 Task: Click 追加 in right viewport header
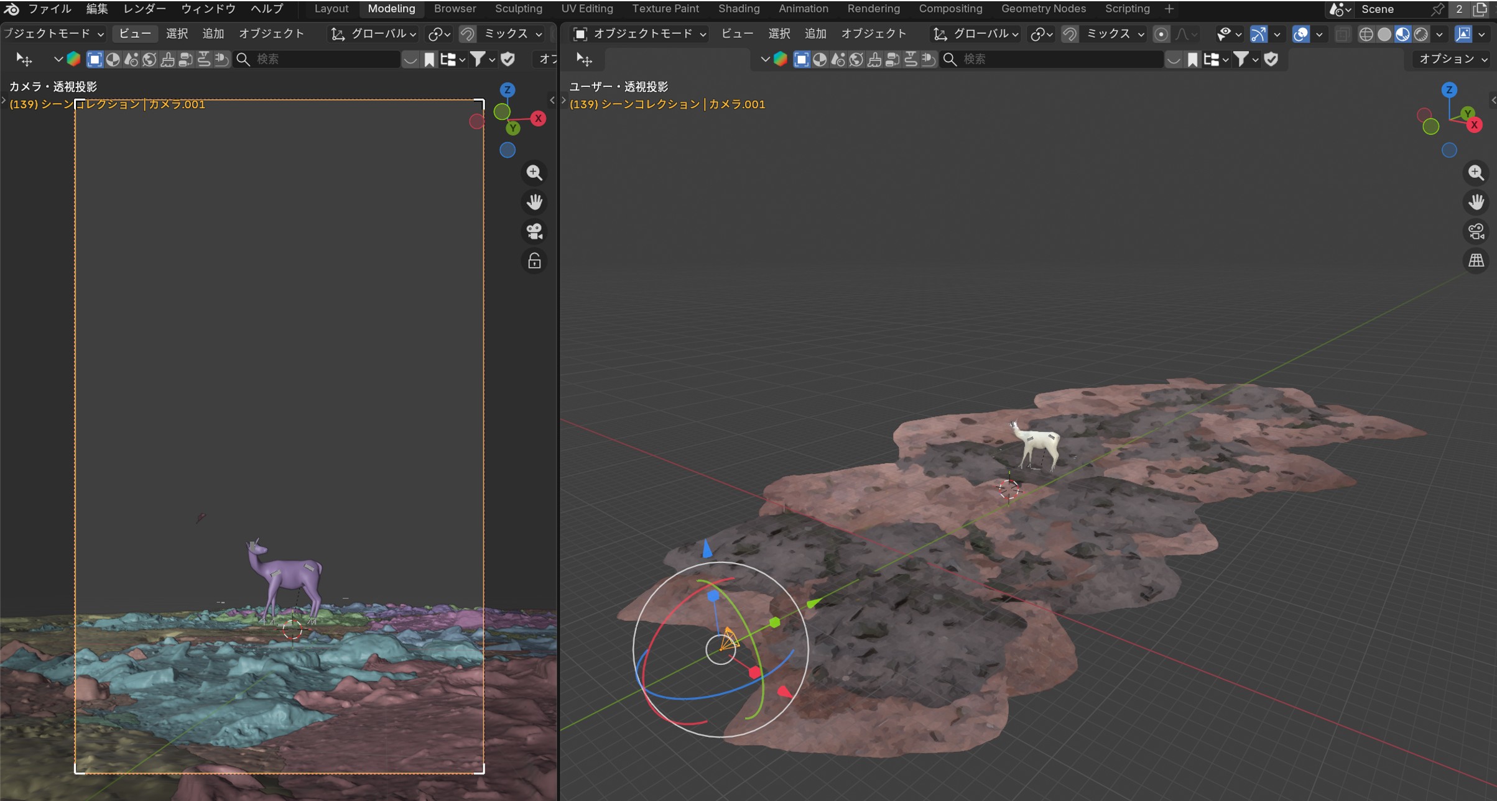click(815, 34)
